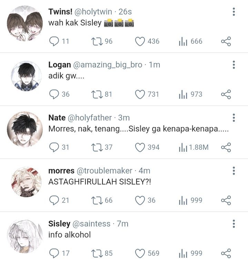
Task: Share the morres tweet
Action: click(226, 200)
